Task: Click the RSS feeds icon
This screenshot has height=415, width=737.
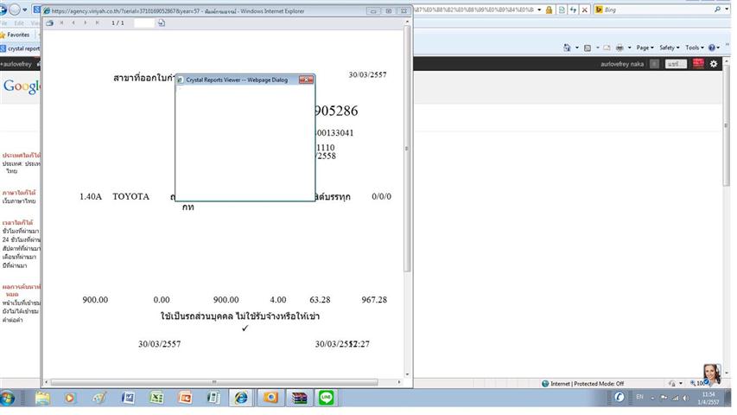Action: point(588,48)
